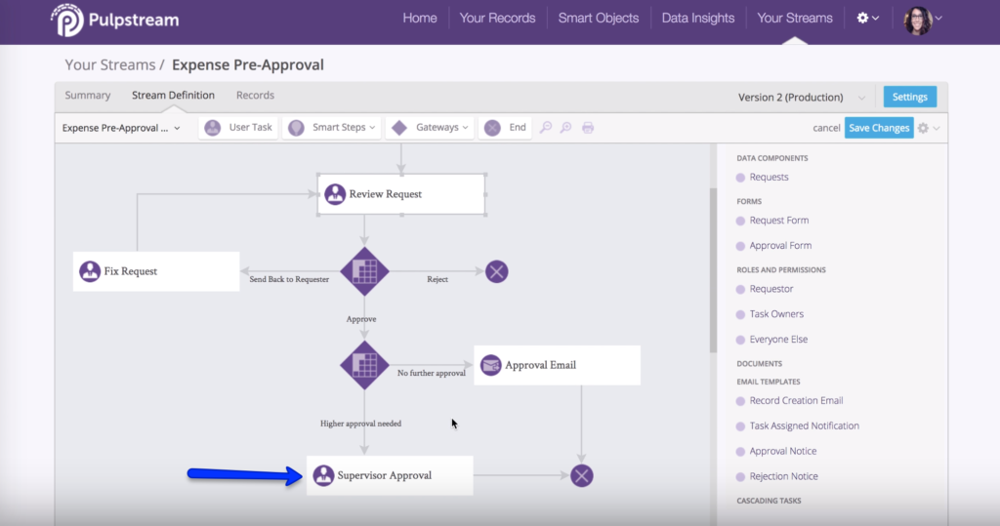Expand the Smart Steps dropdown
Screen dimensions: 1000x526
pos(332,128)
